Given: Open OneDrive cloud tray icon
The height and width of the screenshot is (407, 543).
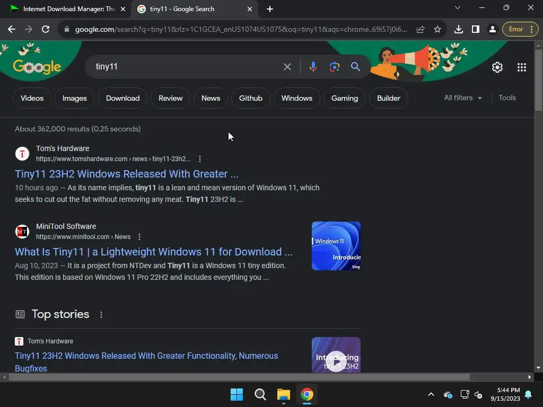Looking at the screenshot, I should (x=448, y=394).
